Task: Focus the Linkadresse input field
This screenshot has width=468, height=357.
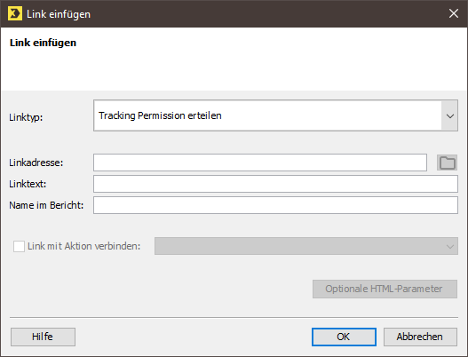Action: (260, 163)
